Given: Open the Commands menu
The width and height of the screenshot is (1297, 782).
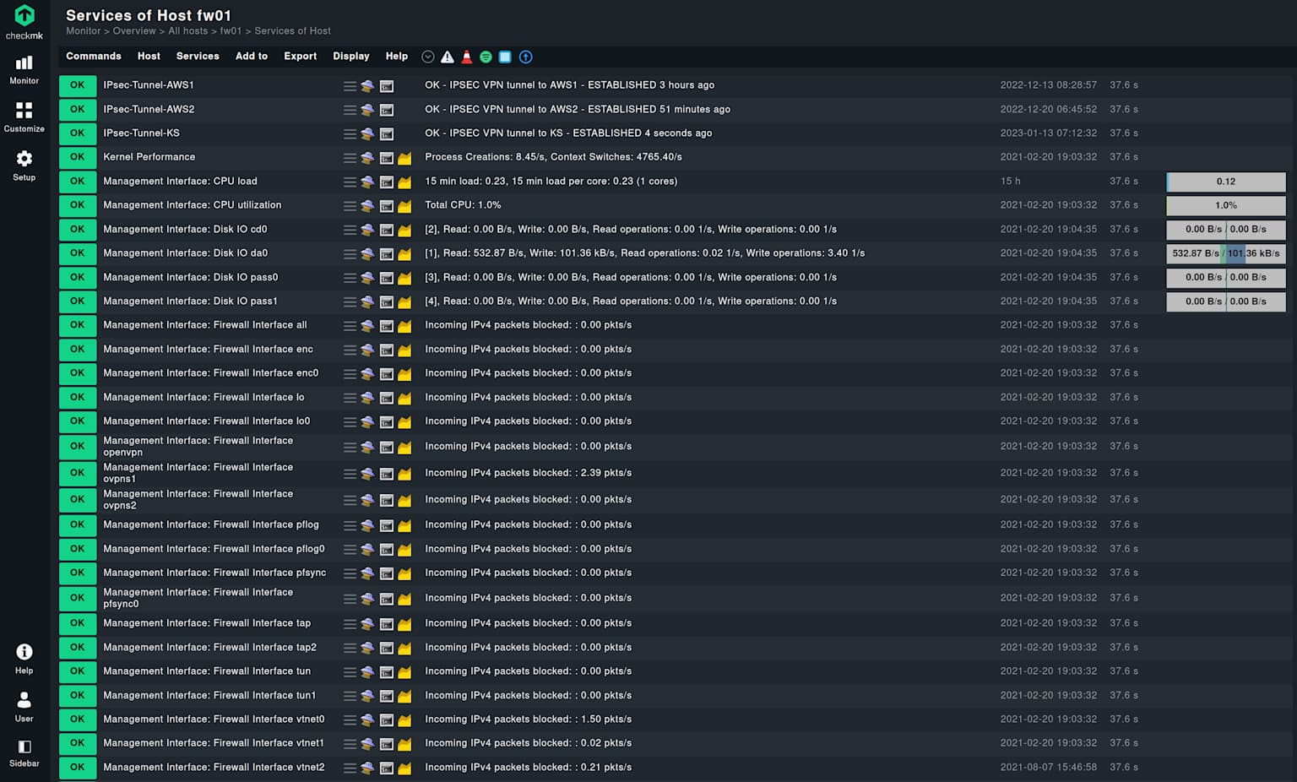Looking at the screenshot, I should click(x=93, y=56).
